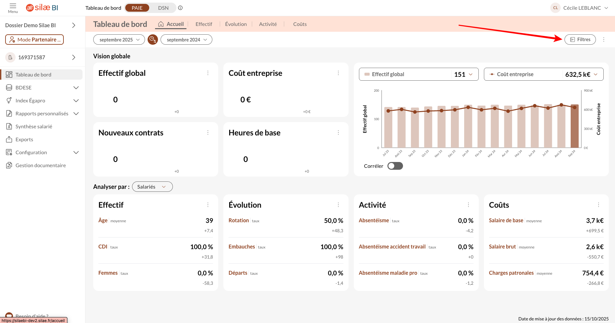This screenshot has height=323, width=615.
Task: Open Synthèse salarié in sidebar
Action: click(x=34, y=126)
